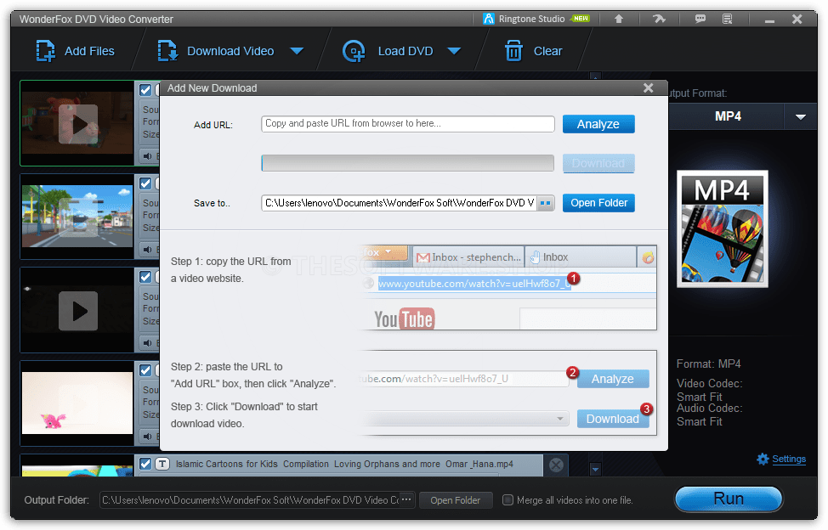
Task: Uncheck the third video's checkbox
Action: (x=145, y=277)
